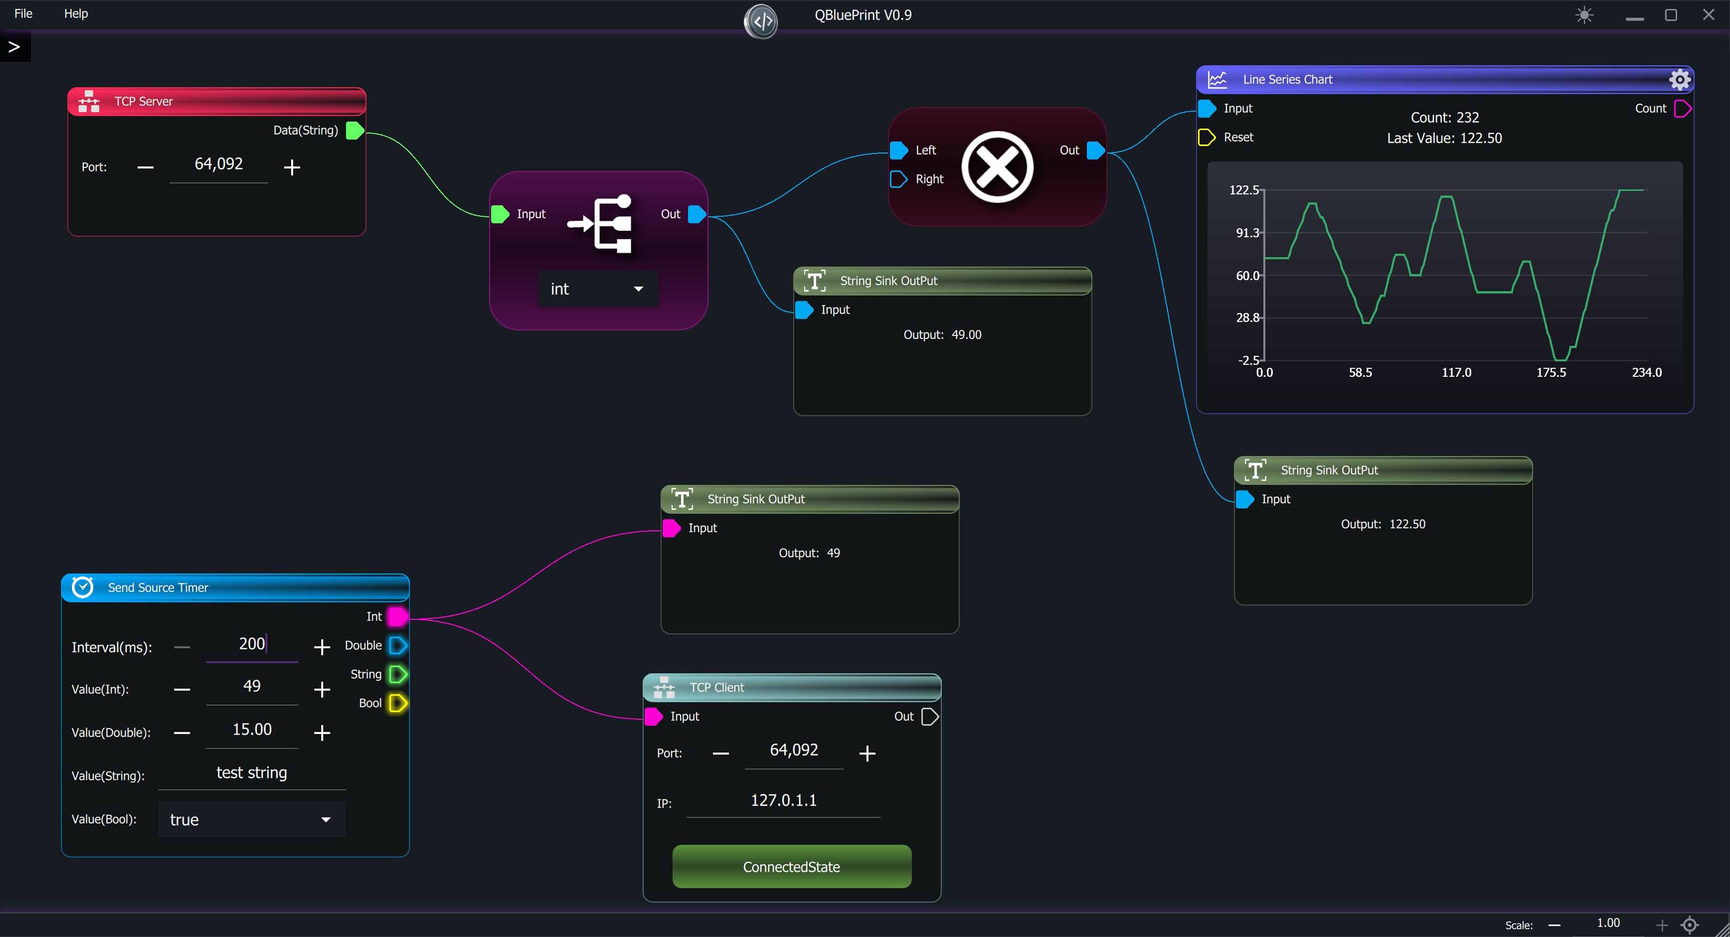Reset view with the scale target icon
1730x937 pixels.
click(1690, 925)
